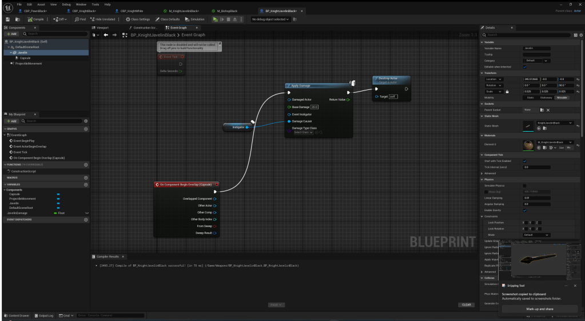Click the Clear button in Compiler Results
The height and width of the screenshot is (321, 585).
pos(467,304)
